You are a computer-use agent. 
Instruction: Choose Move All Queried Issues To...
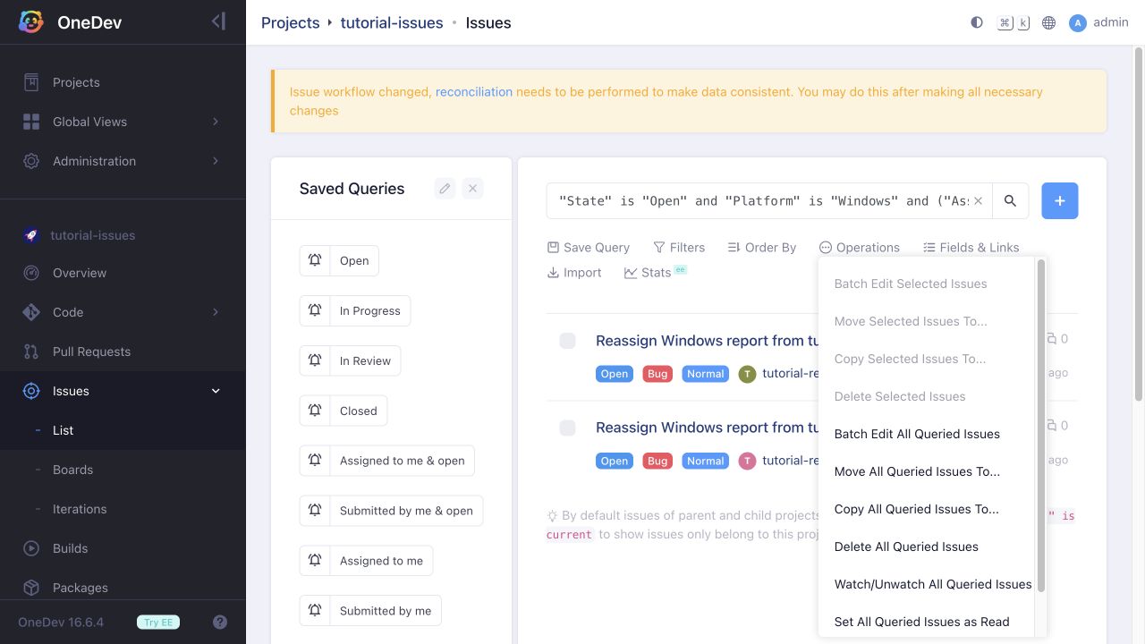pos(927,471)
